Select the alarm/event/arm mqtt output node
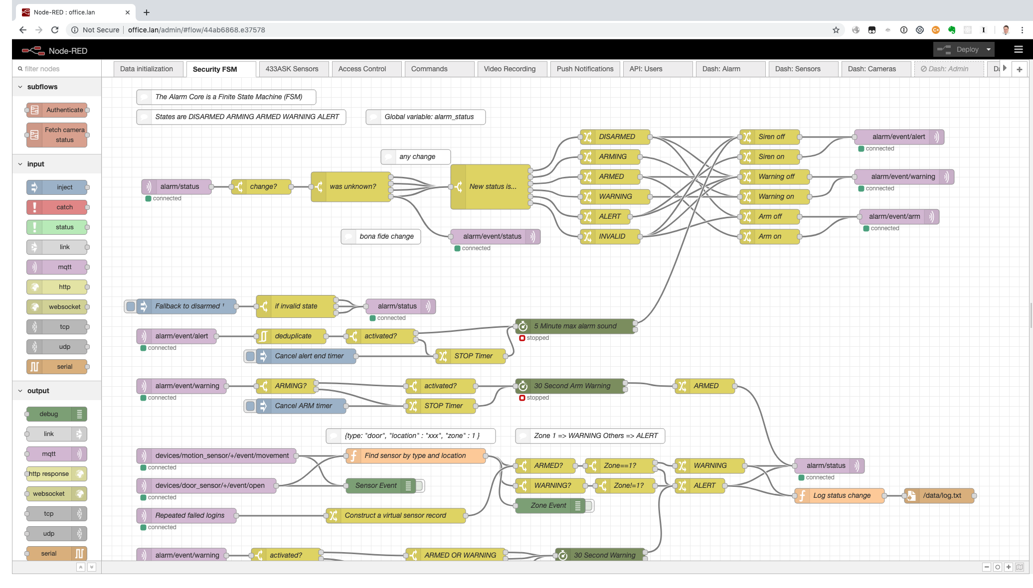1033x588 pixels. tap(899, 217)
